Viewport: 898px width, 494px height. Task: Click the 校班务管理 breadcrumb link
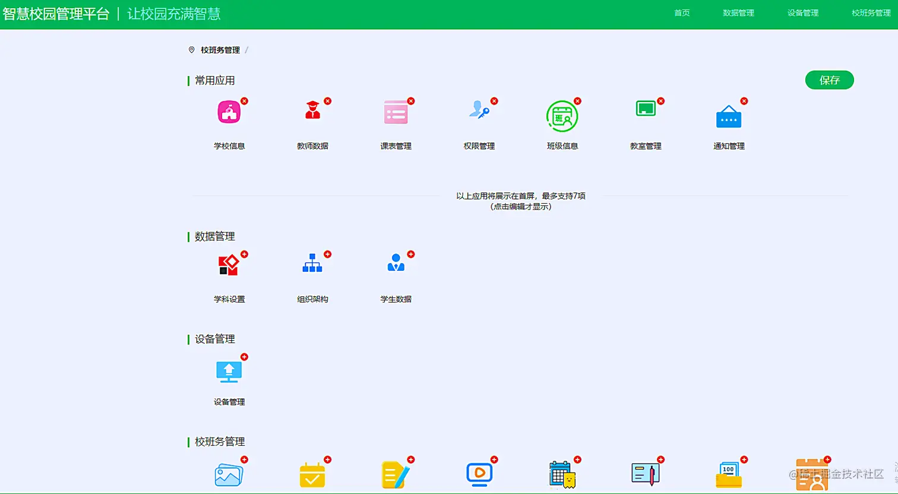pyautogui.click(x=220, y=50)
